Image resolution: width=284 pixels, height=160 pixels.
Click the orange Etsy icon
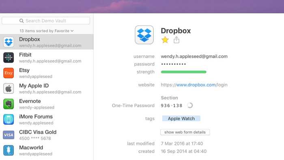pyautogui.click(x=9, y=73)
